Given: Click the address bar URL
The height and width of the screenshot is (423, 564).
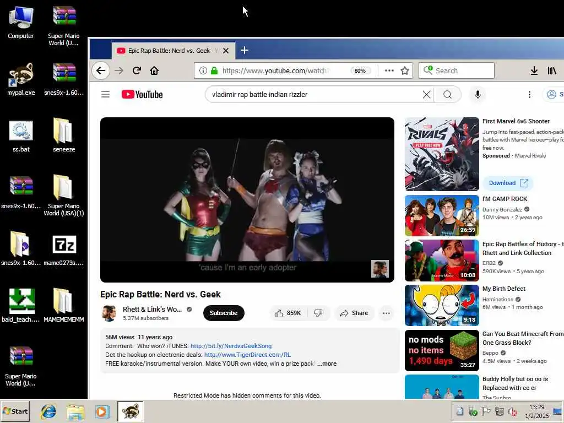Looking at the screenshot, I should click(x=275, y=70).
